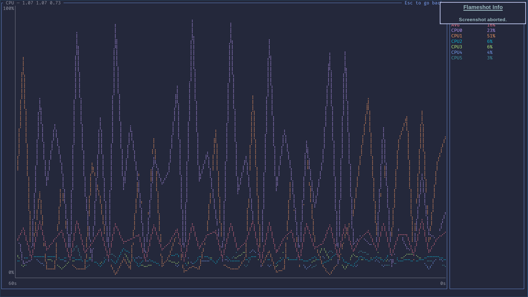Open the Flameshot Info header
528x297 pixels.
(x=483, y=7)
